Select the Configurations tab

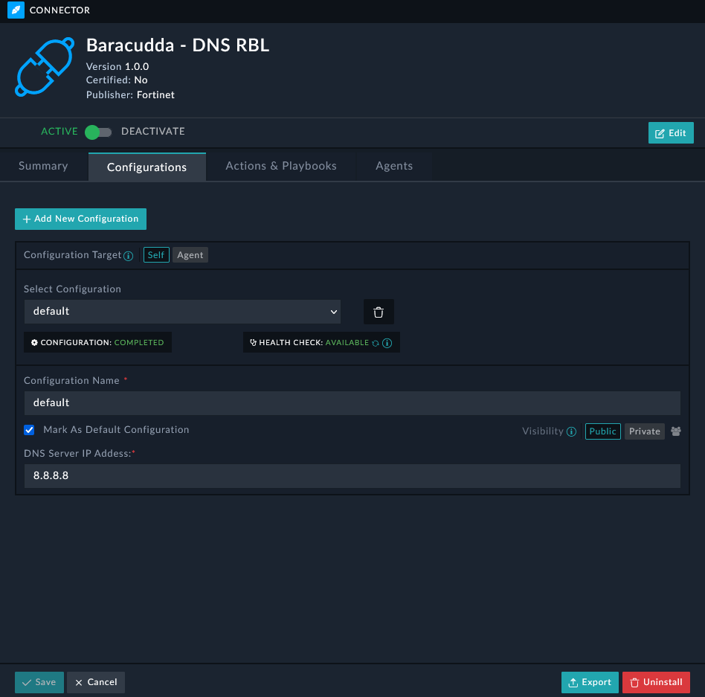[x=147, y=167]
